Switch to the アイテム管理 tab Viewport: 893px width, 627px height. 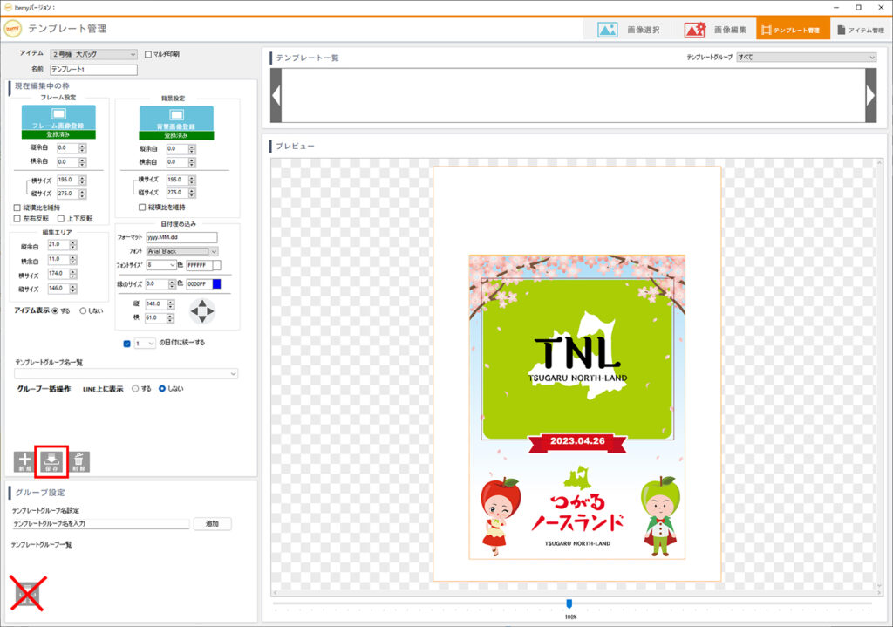point(860,30)
